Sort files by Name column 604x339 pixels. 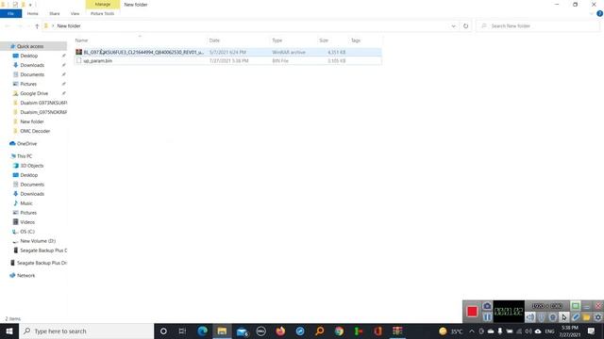[82, 40]
